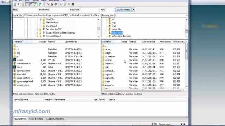
Task: Sort local files by Filesize column
Action: [43, 42]
